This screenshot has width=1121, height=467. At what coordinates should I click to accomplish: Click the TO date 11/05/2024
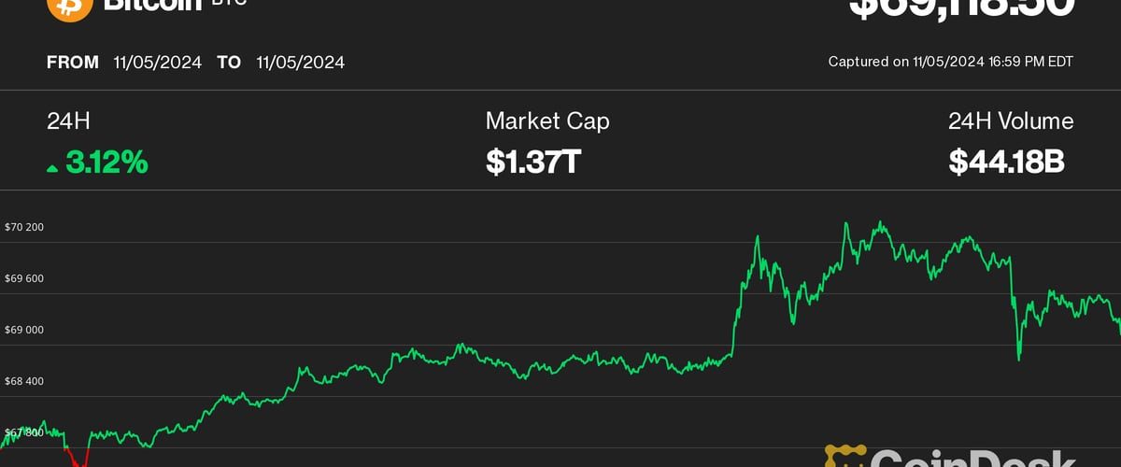tap(300, 63)
